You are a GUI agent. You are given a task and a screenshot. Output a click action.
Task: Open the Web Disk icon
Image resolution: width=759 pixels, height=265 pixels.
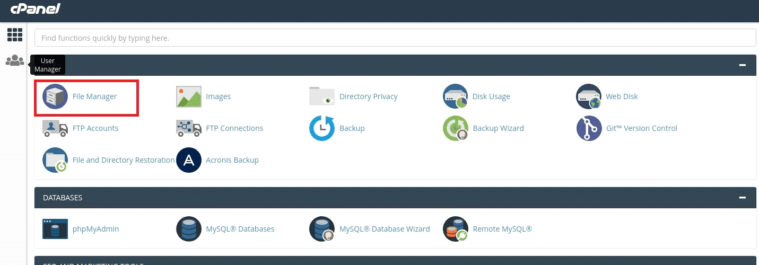(589, 96)
